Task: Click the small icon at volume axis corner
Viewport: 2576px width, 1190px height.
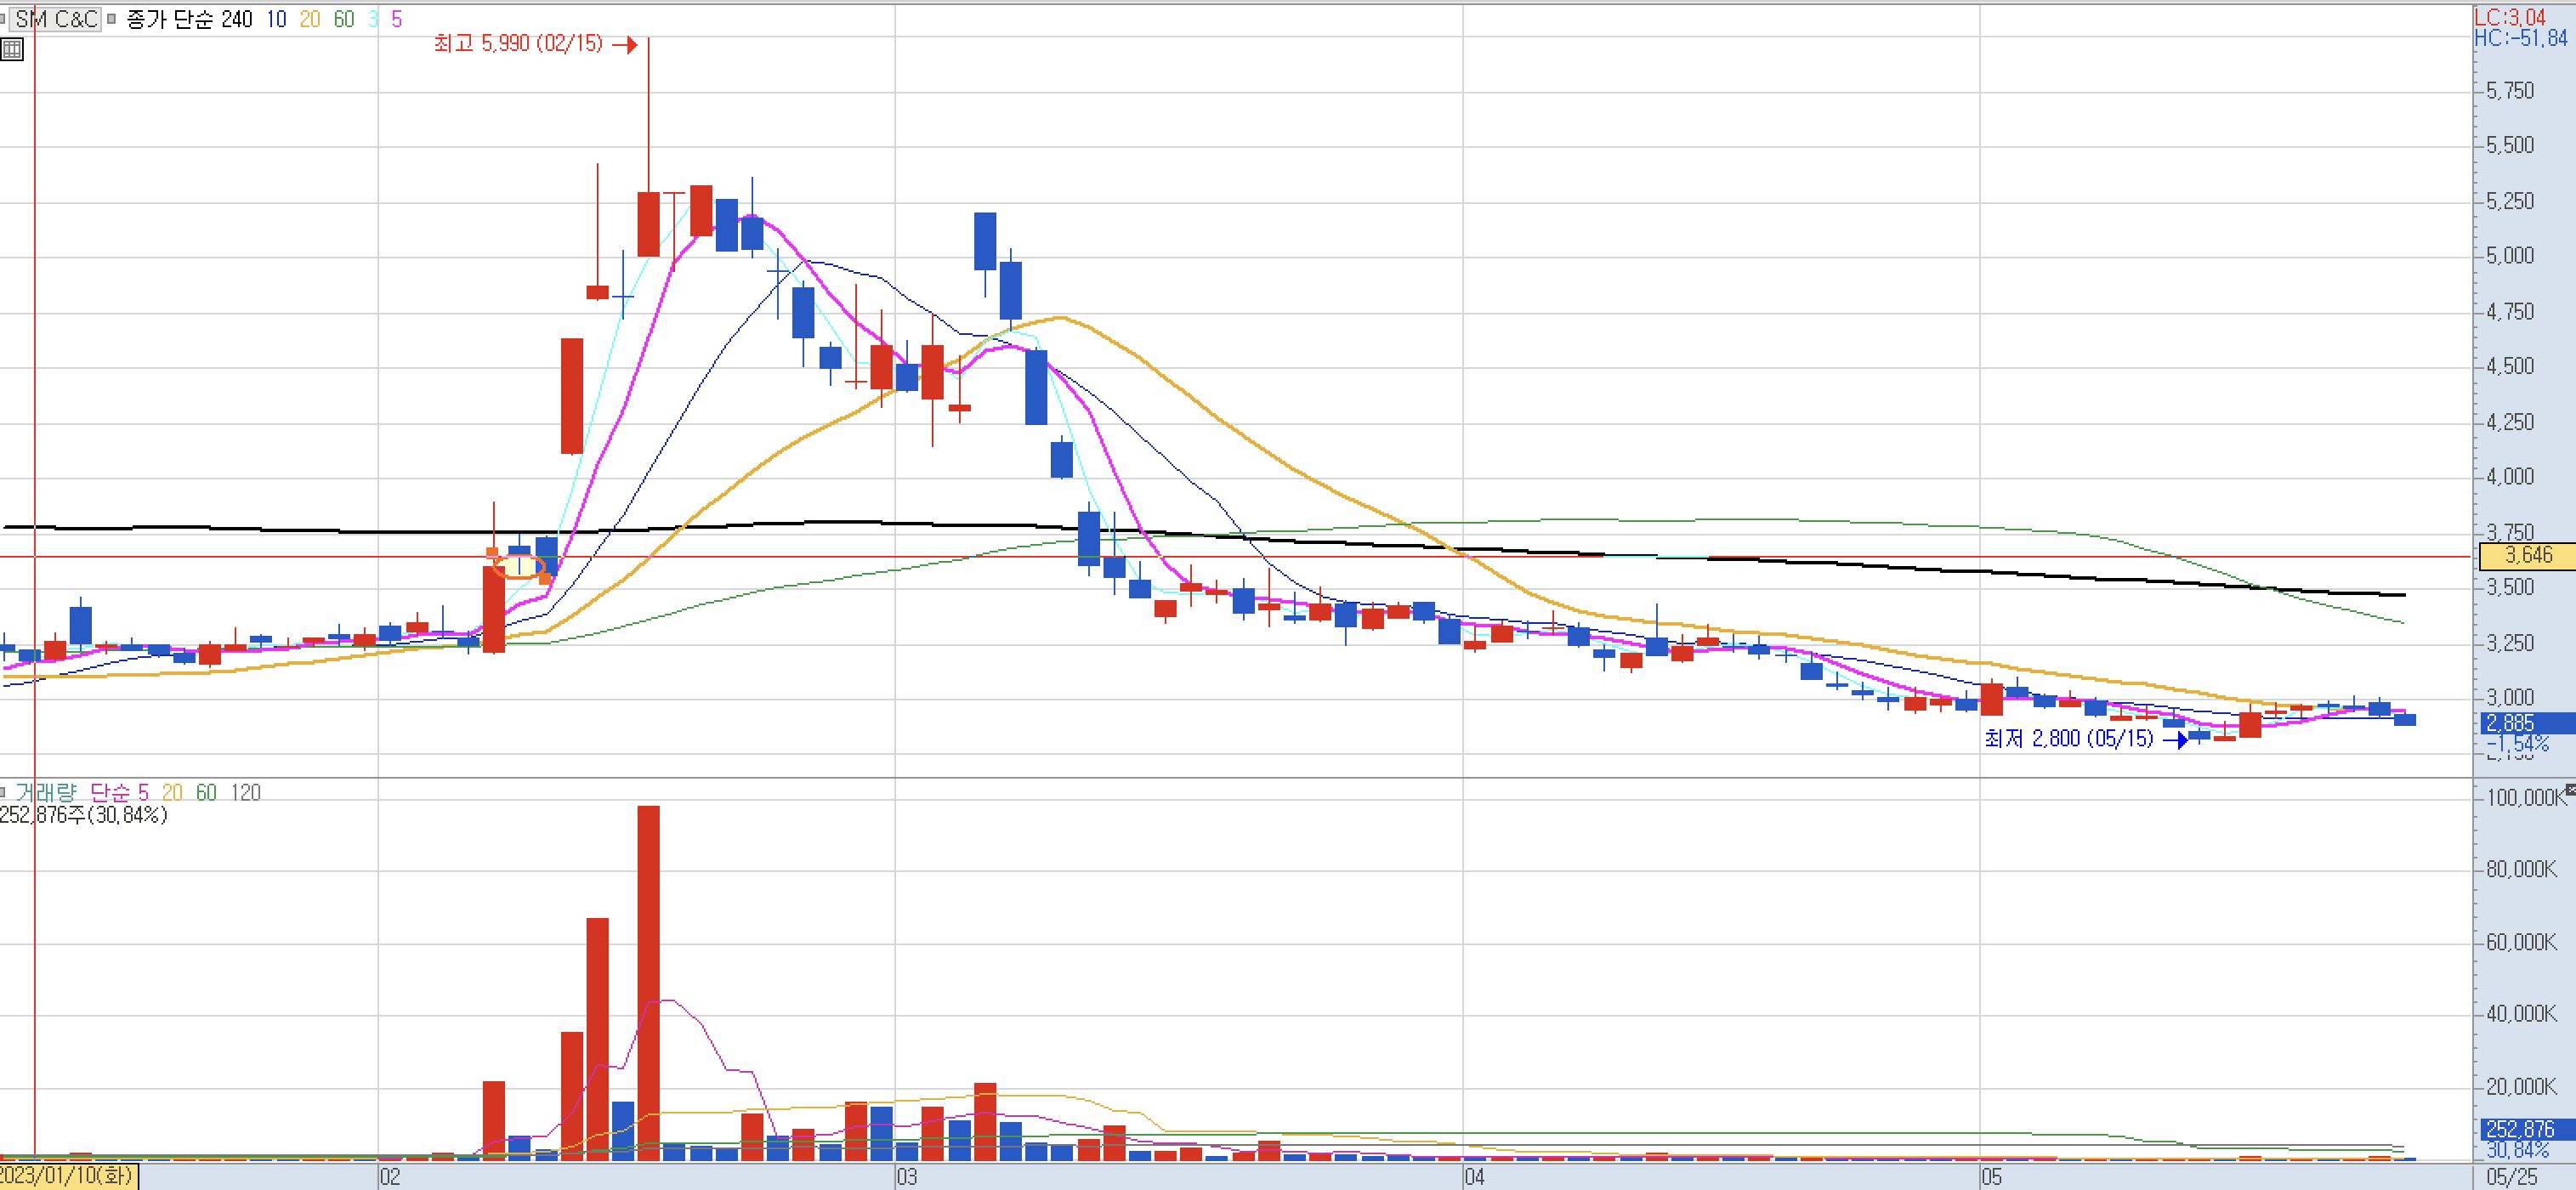Action: click(2569, 790)
